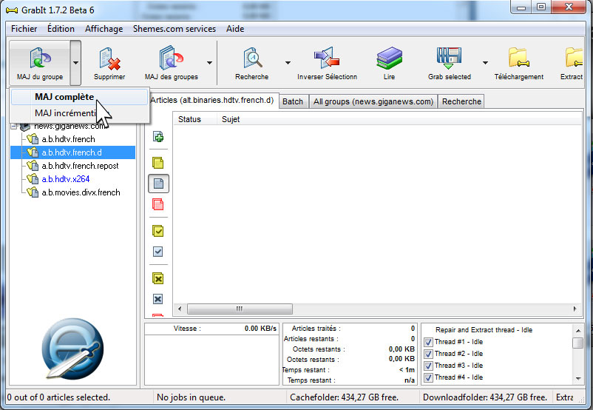Click the blue document filter icon
The image size is (593, 410).
coord(158,184)
